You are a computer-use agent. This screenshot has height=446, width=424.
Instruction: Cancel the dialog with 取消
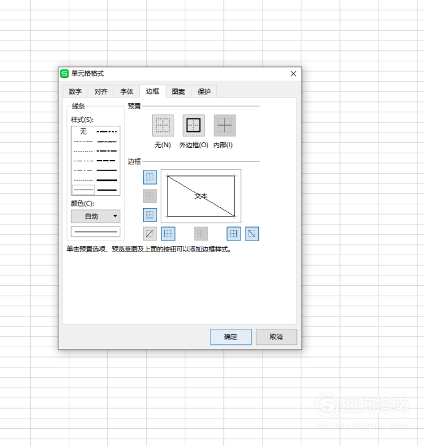[276, 337]
